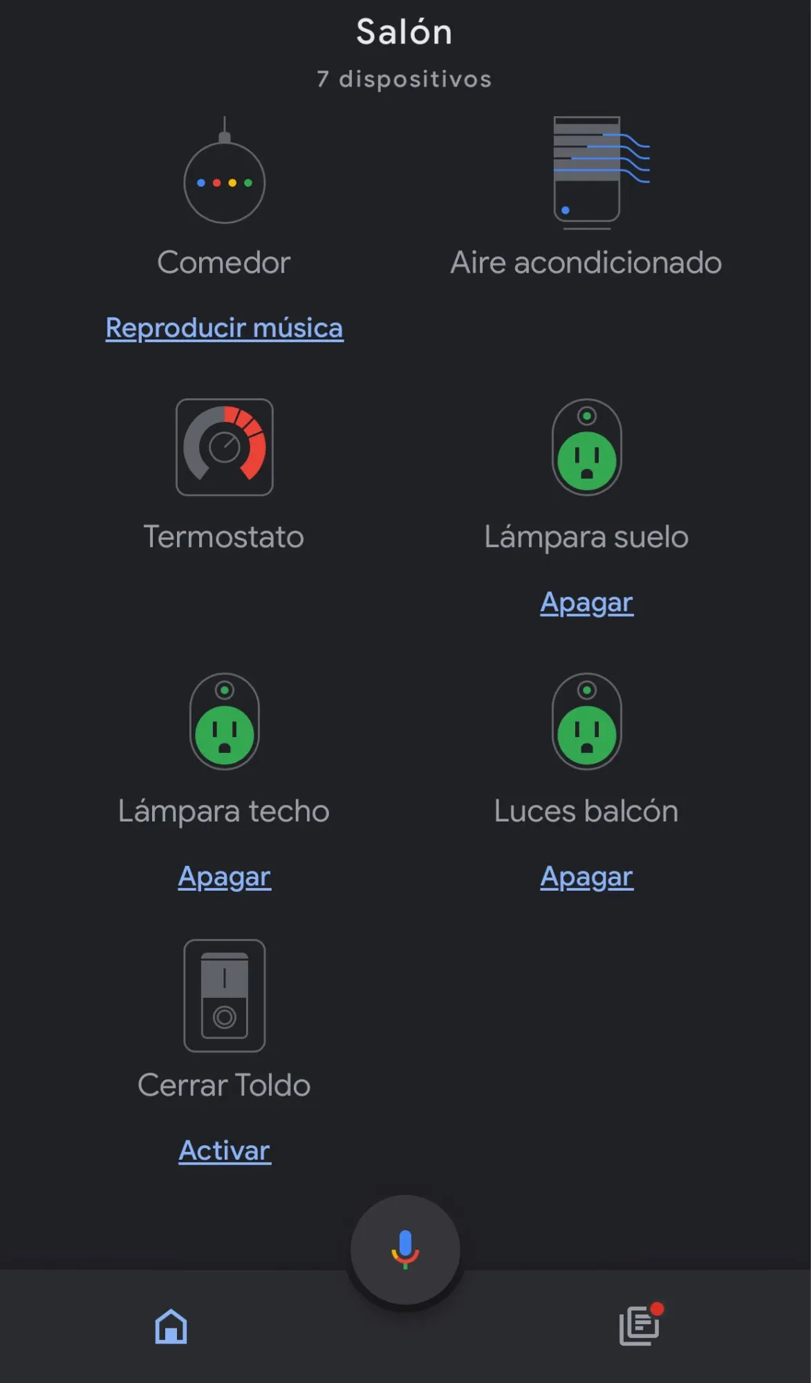This screenshot has width=811, height=1383.
Task: Select the Aire acondicionado label text
Action: point(586,263)
